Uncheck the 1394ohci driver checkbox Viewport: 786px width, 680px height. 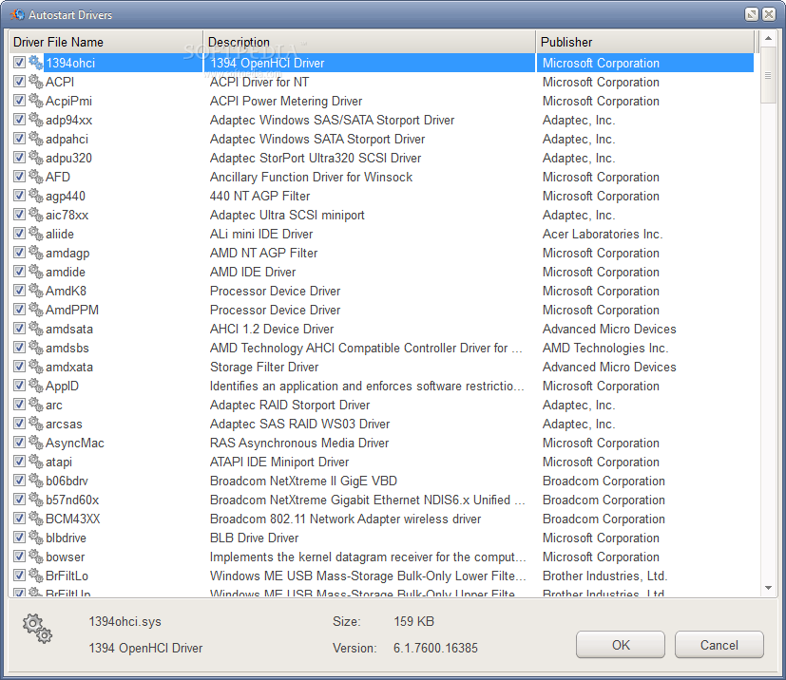point(19,63)
